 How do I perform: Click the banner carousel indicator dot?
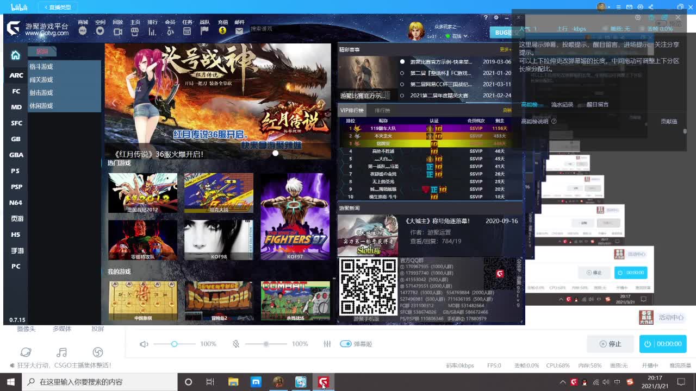276,153
